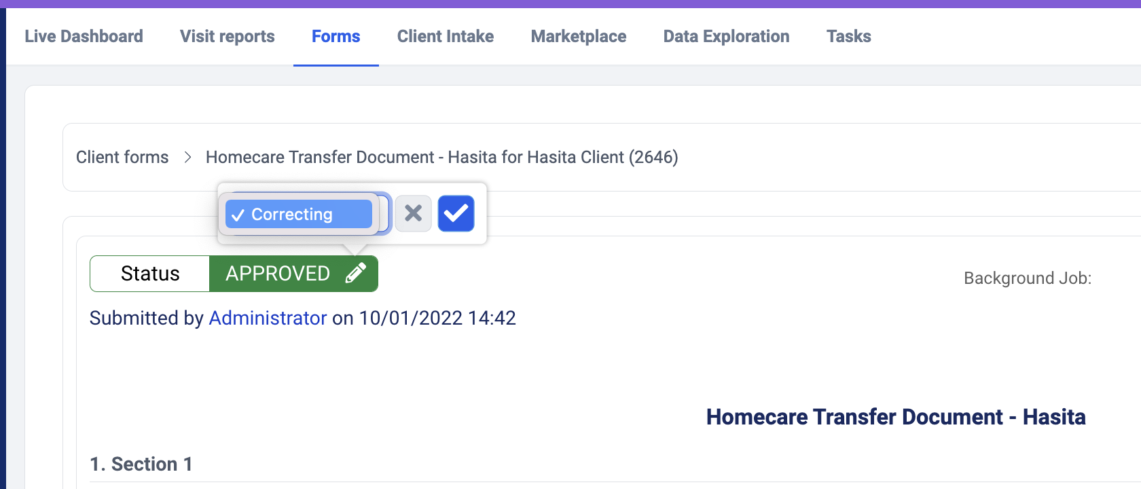Screen dimensions: 1141x489
Task: Open the Visit reports tab
Action: [227, 37]
